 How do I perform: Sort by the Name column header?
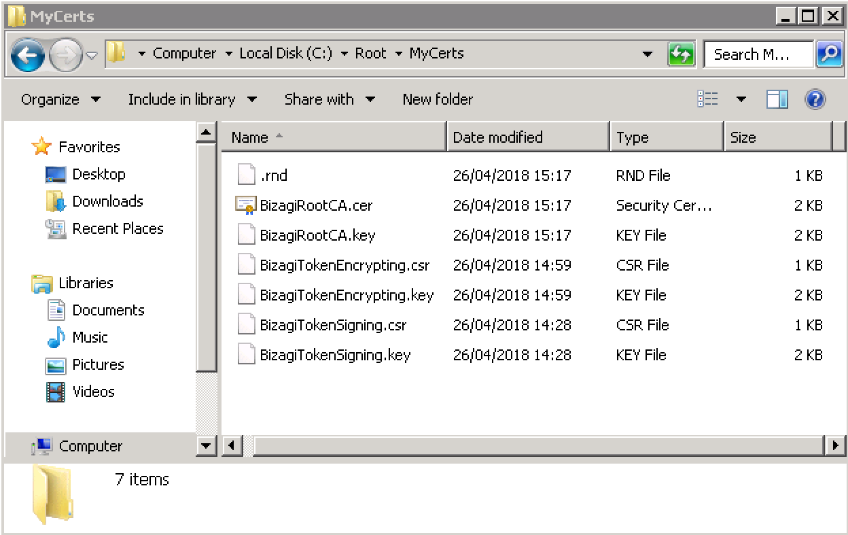pyautogui.click(x=334, y=137)
